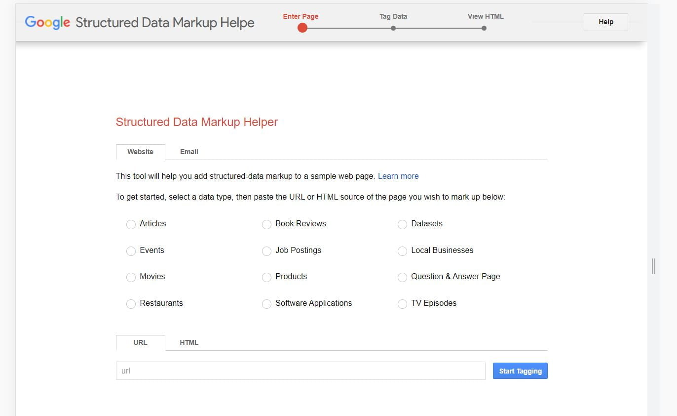Select the Articles data type

131,224
